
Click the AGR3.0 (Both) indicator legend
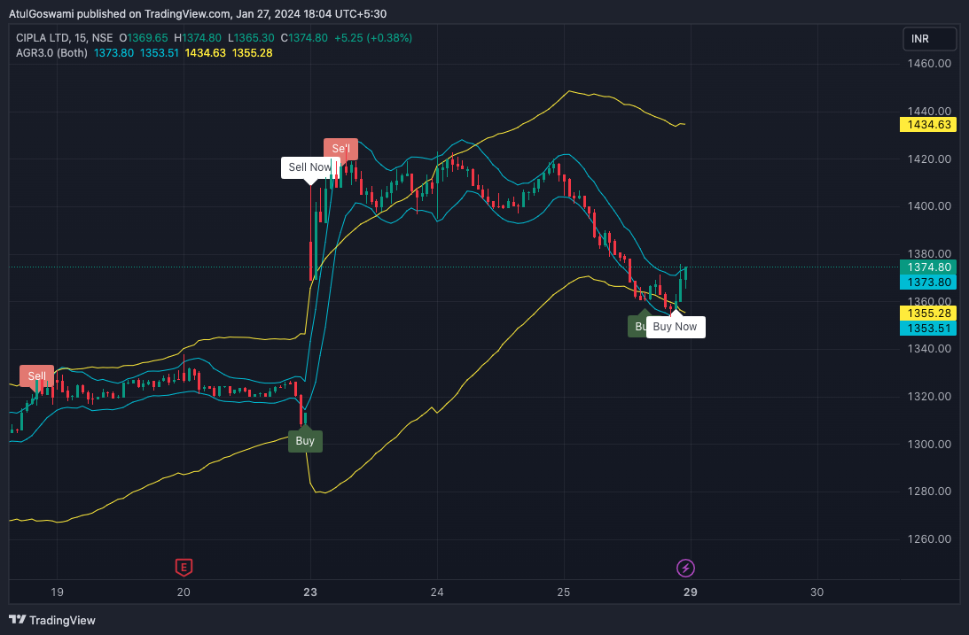pos(51,53)
